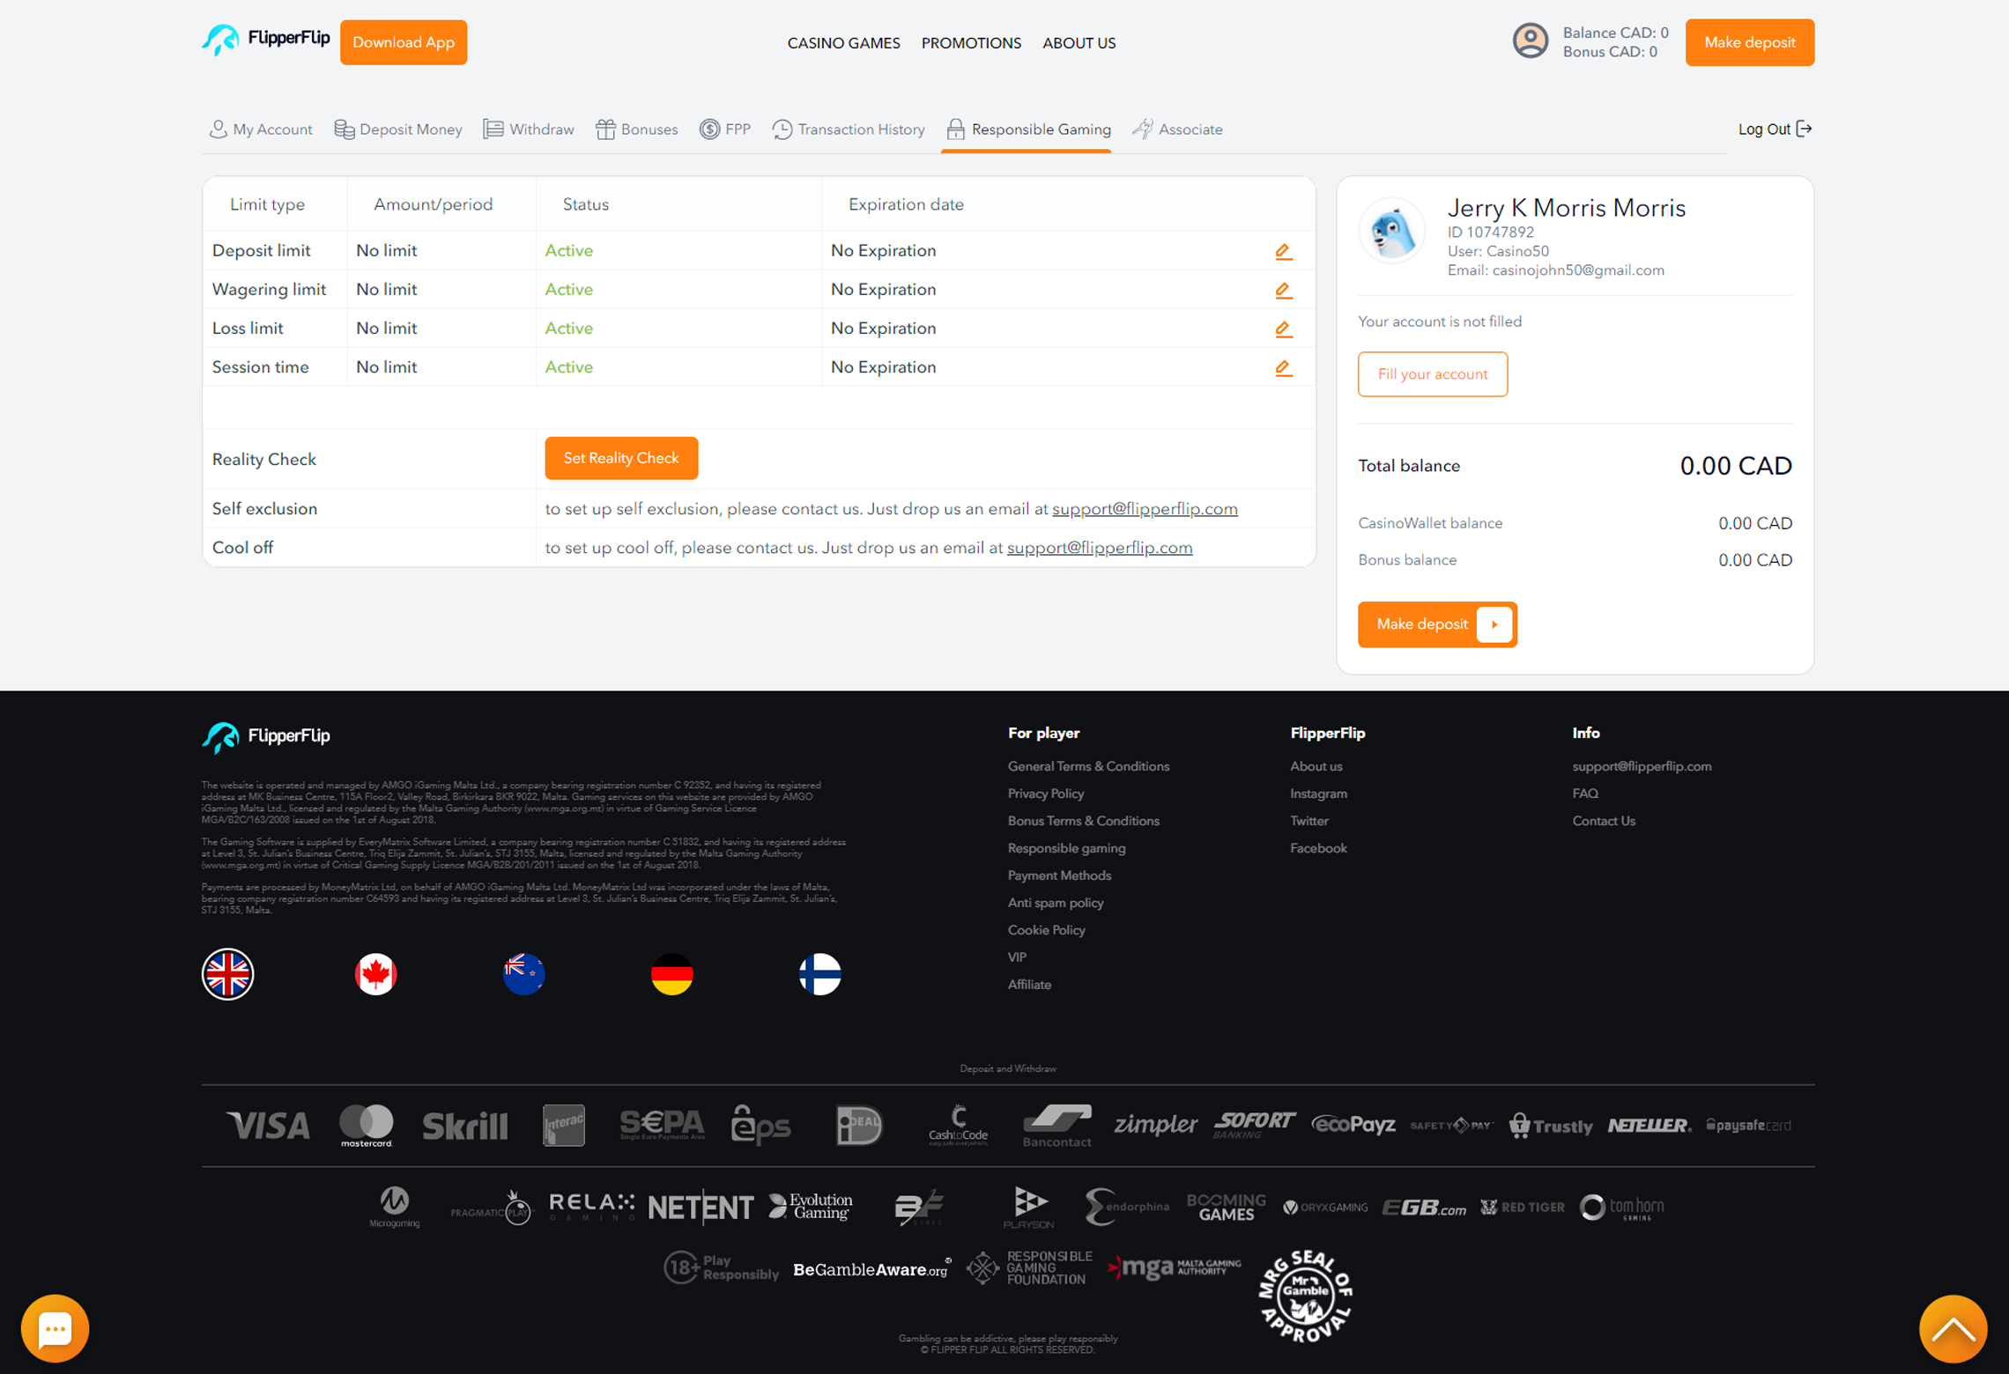Open the FAQ link
Screen dimensions: 2009x1374
point(1584,794)
